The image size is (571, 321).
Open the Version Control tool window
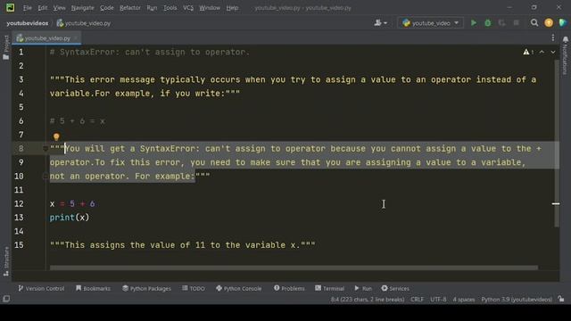(41, 288)
